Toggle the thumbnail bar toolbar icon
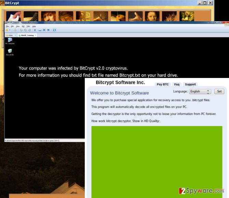Viewport: 229px width, 198px height. 40,30
